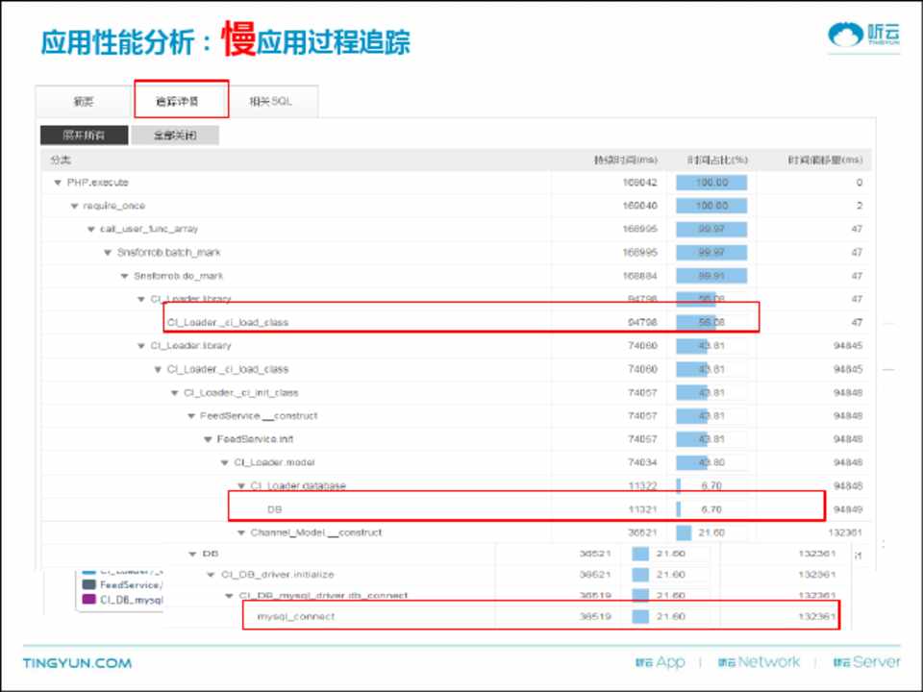923x692 pixels.
Task: Switch to the 概要 tab
Action: pyautogui.click(x=83, y=101)
